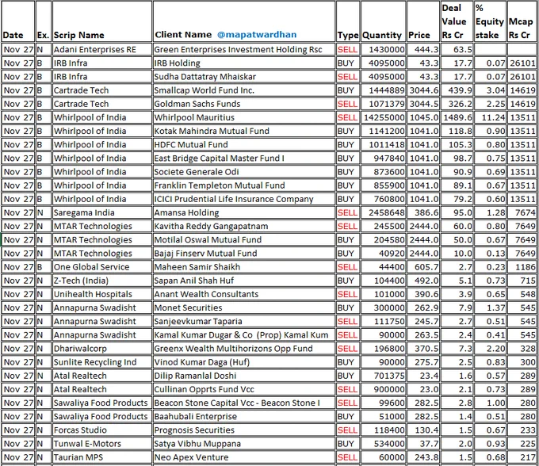
Task: Select 'Green Enterprises Investment Holding Rsc' cell
Action: pos(244,49)
